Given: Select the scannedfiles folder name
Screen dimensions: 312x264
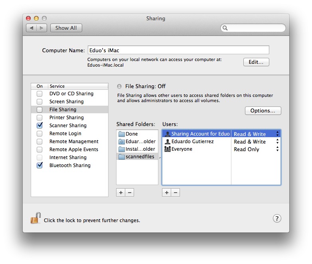Looking at the screenshot, I should (x=140, y=157).
